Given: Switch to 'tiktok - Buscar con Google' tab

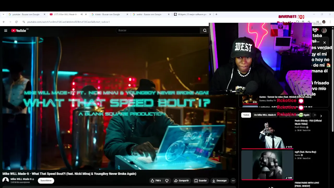Looking at the screenshot, I should pyautogui.click(x=108, y=14).
